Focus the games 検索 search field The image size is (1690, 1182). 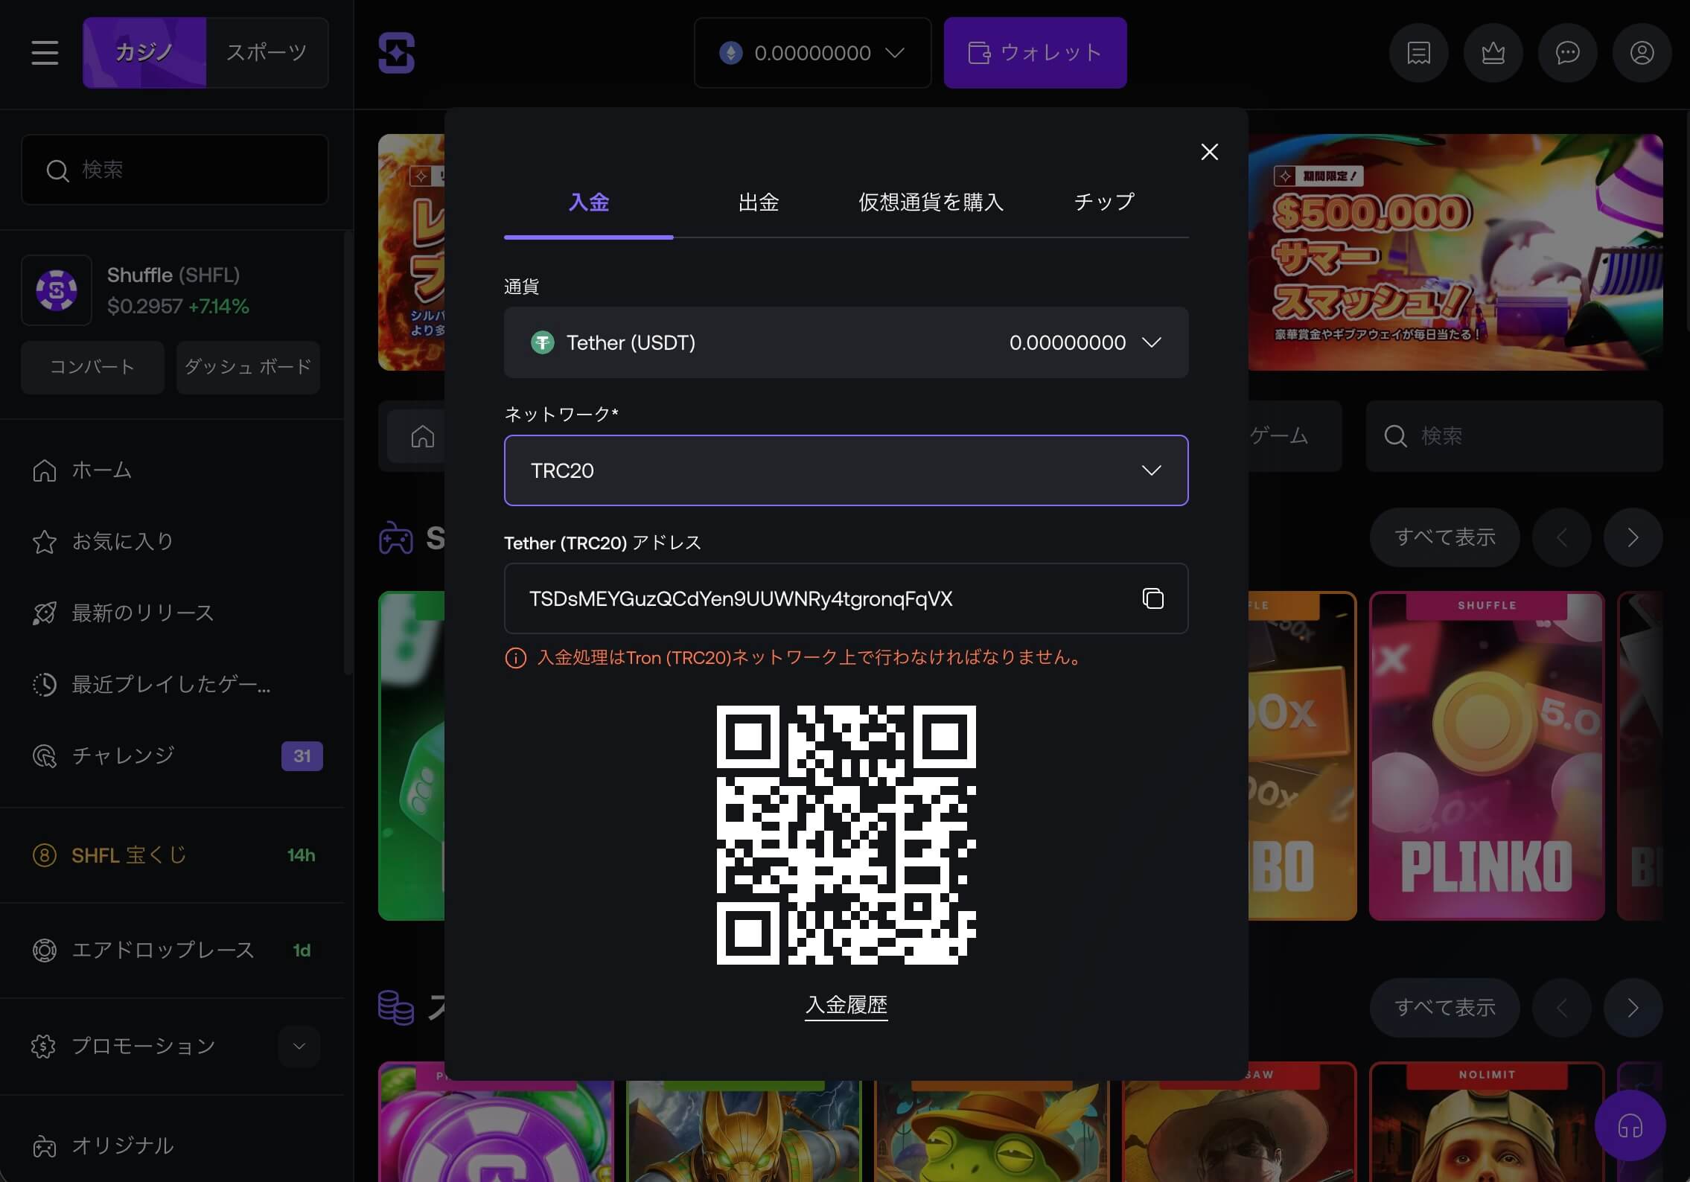pos(1514,436)
